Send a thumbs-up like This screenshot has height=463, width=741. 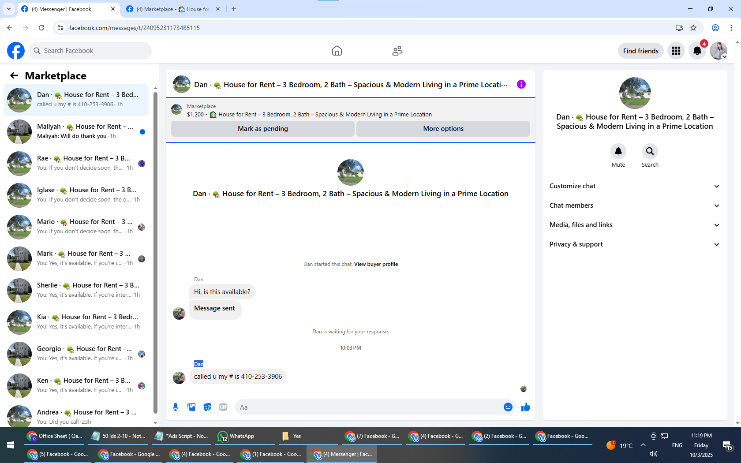tap(525, 407)
